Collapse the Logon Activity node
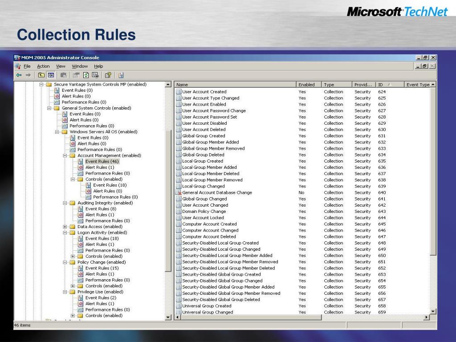The image size is (456, 342). (65, 232)
